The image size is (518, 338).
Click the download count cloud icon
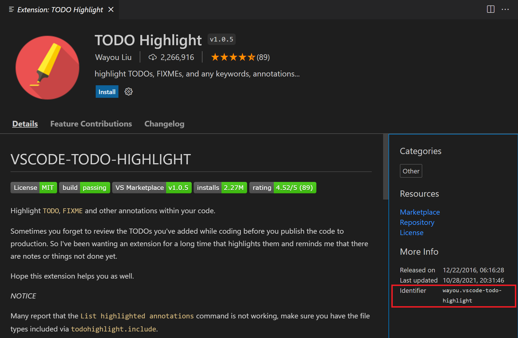tap(153, 57)
